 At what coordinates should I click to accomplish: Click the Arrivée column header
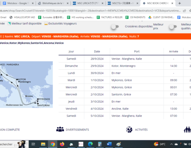coord(173,51)
